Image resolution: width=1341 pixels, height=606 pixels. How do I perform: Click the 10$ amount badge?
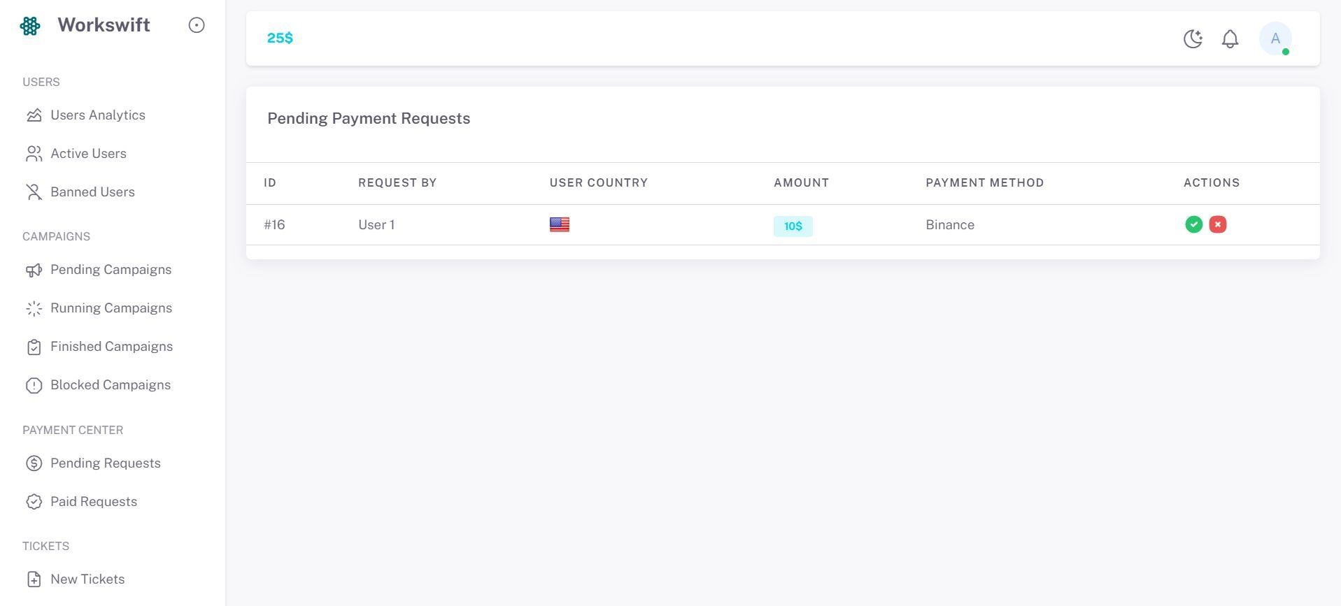coord(793,226)
